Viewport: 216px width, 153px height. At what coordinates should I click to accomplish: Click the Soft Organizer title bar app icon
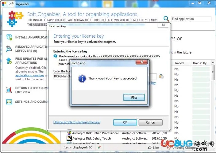4,4
